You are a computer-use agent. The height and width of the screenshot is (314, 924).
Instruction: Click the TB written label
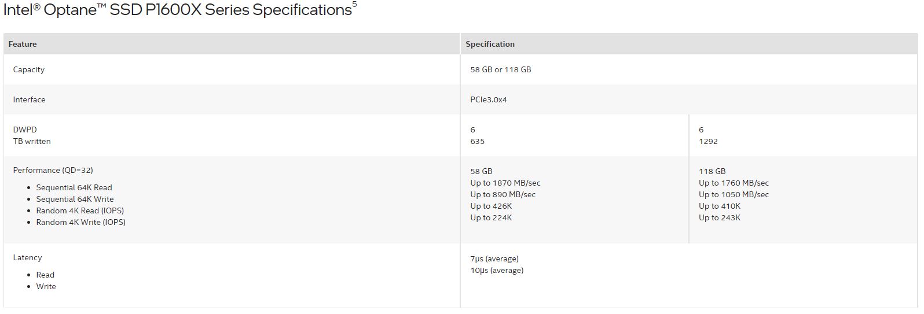(x=32, y=141)
